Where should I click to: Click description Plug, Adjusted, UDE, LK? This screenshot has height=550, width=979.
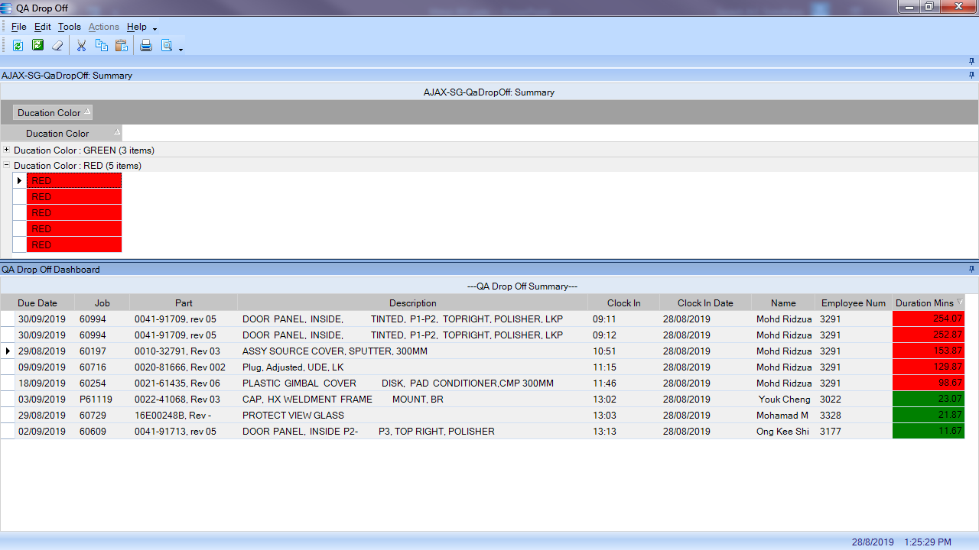point(293,367)
